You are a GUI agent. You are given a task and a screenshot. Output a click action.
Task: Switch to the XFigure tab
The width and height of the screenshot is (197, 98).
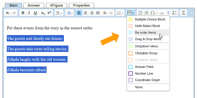coord(56,6)
